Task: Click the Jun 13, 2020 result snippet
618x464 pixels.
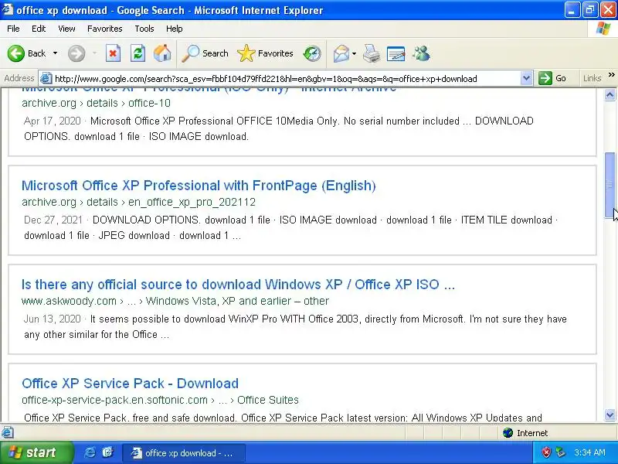Action: coord(295,326)
